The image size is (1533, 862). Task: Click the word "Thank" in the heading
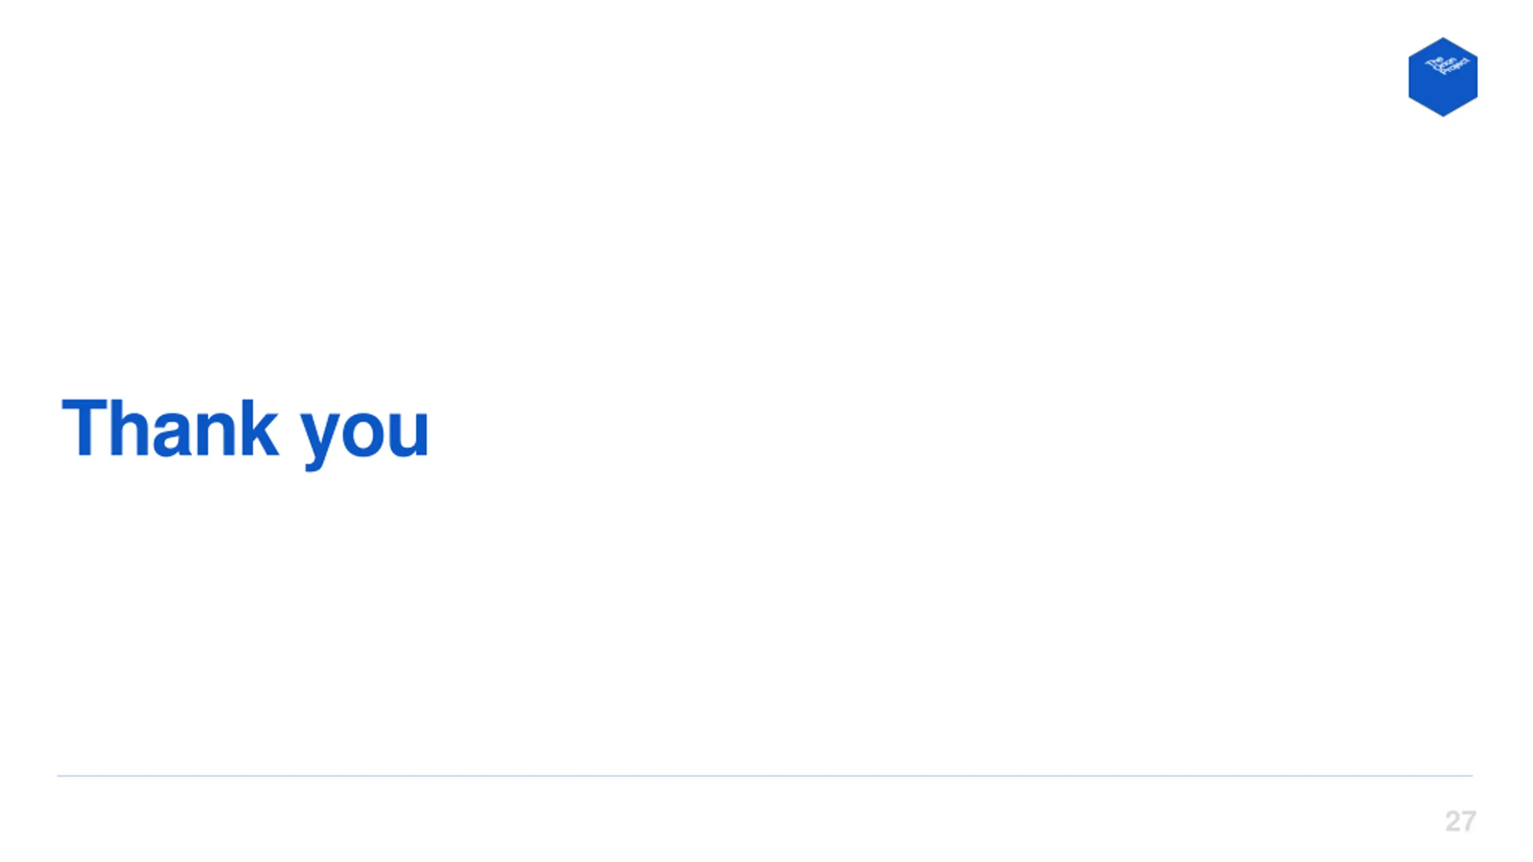click(170, 427)
